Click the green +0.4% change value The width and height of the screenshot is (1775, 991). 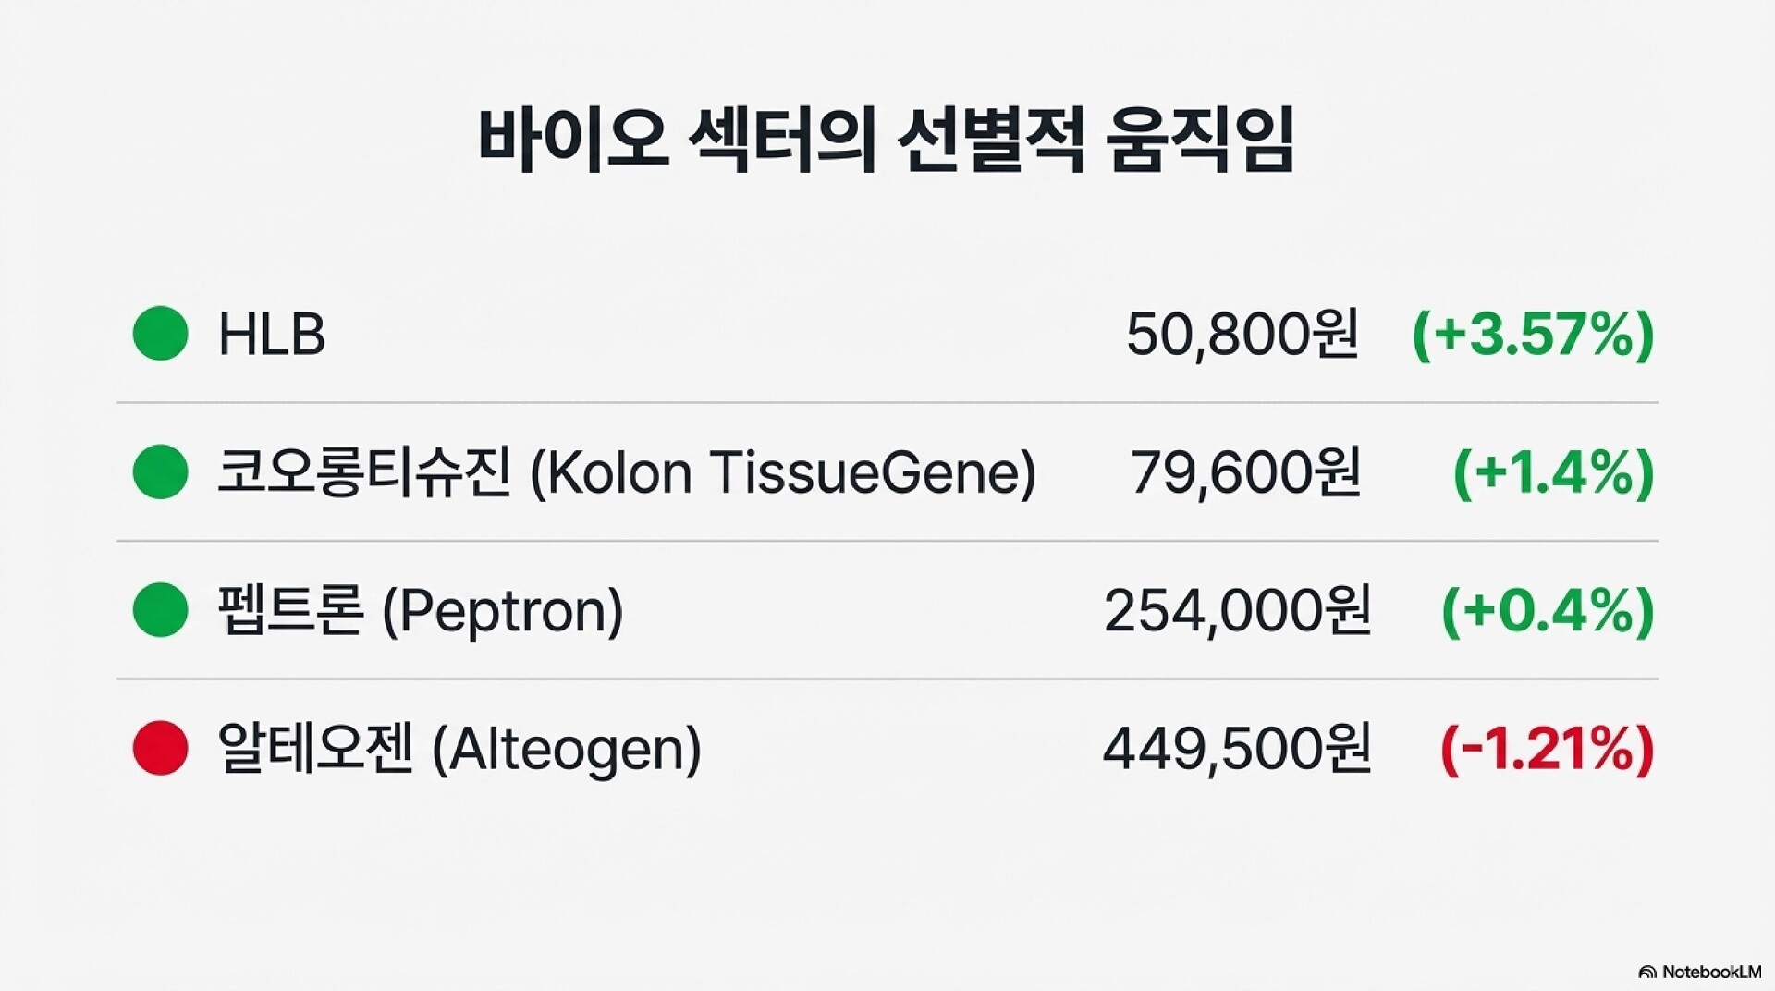point(1548,610)
